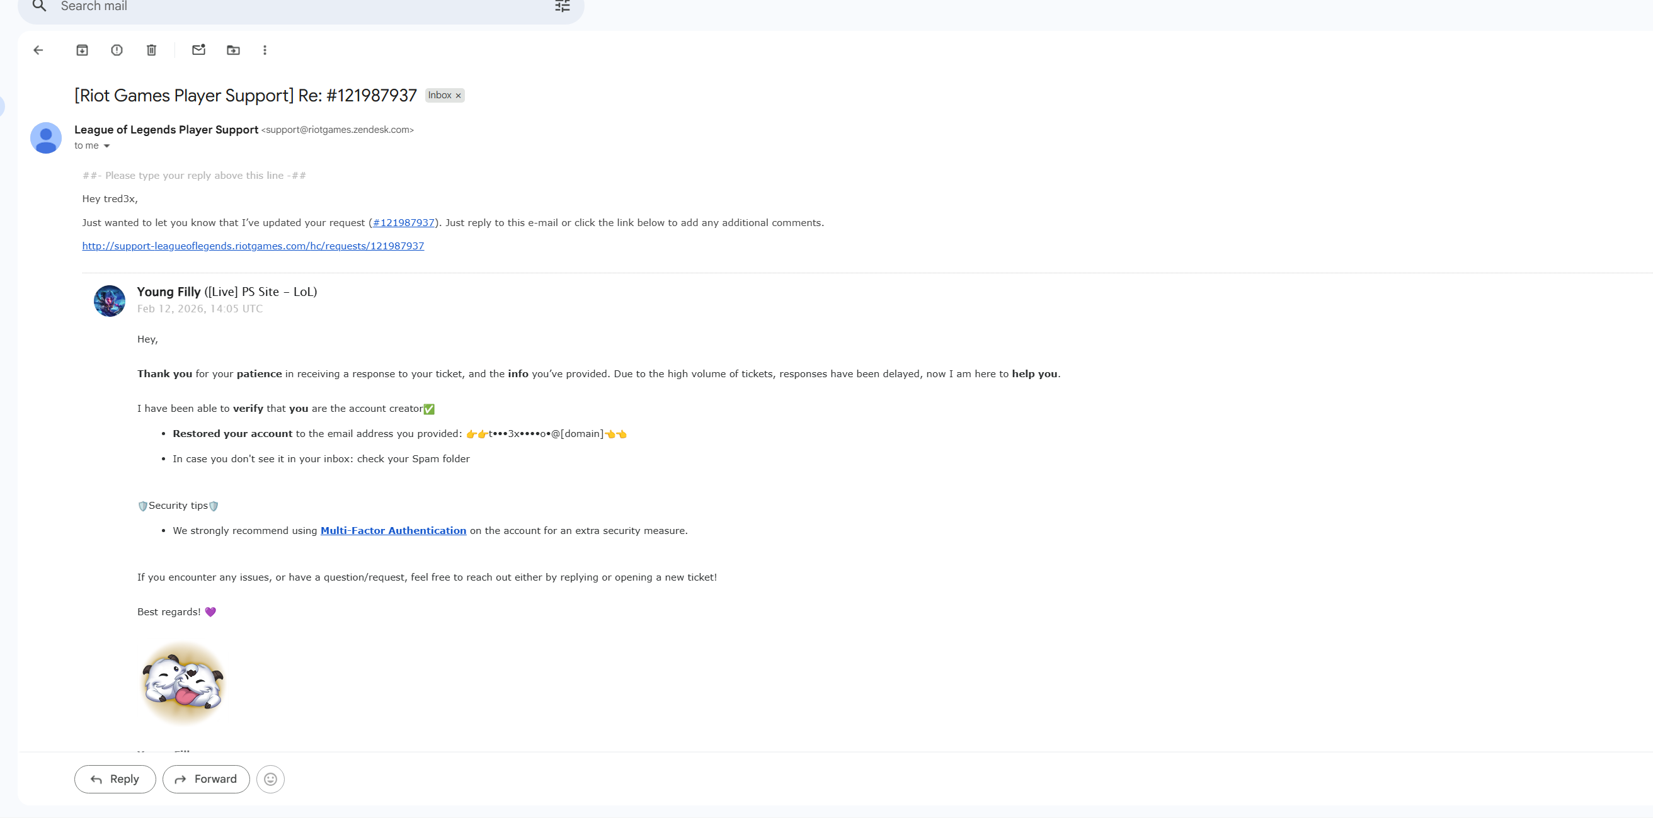Viewport: 1653px width, 818px height.
Task: Click the Reply button
Action: click(x=114, y=779)
